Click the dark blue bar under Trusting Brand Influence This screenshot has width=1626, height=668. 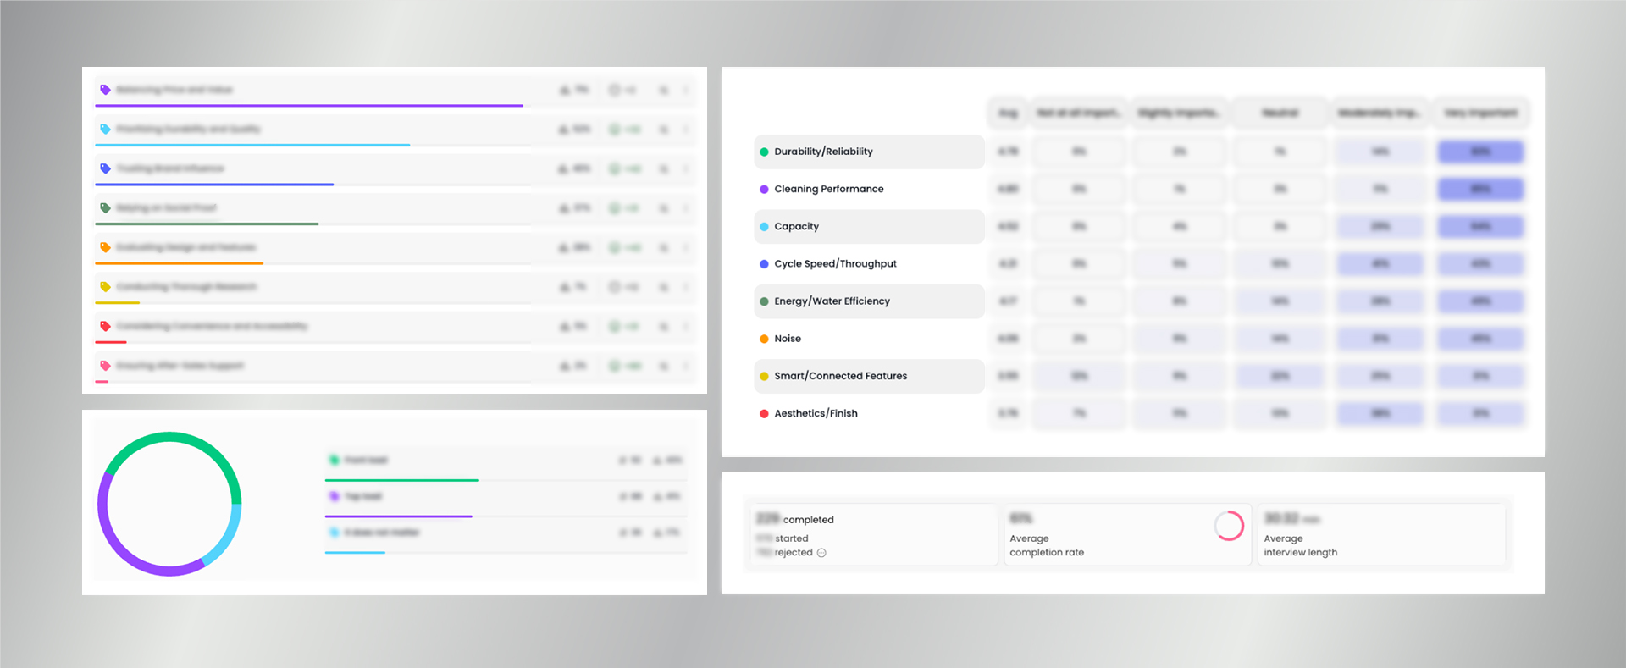pyautogui.click(x=214, y=185)
